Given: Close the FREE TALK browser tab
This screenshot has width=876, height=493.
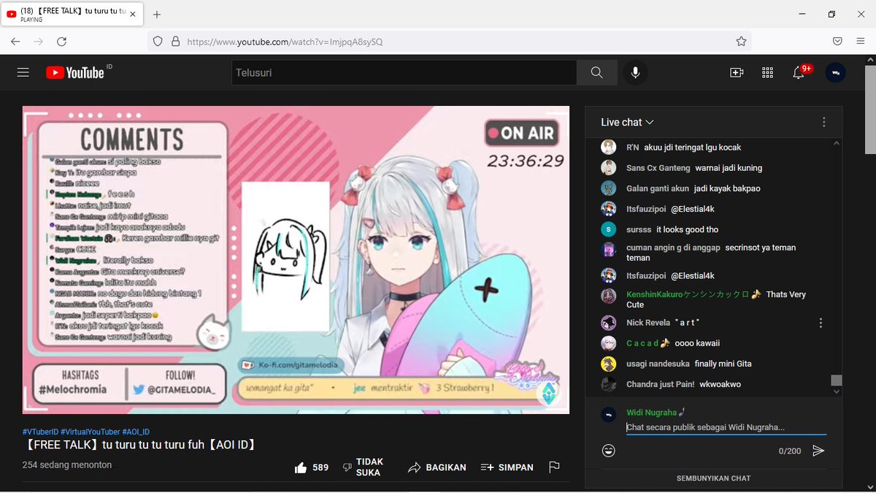Looking at the screenshot, I should (133, 15).
